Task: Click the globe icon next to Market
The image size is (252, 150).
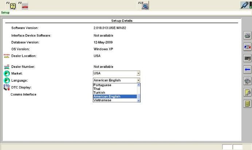Action: pyautogui.click(x=7, y=74)
